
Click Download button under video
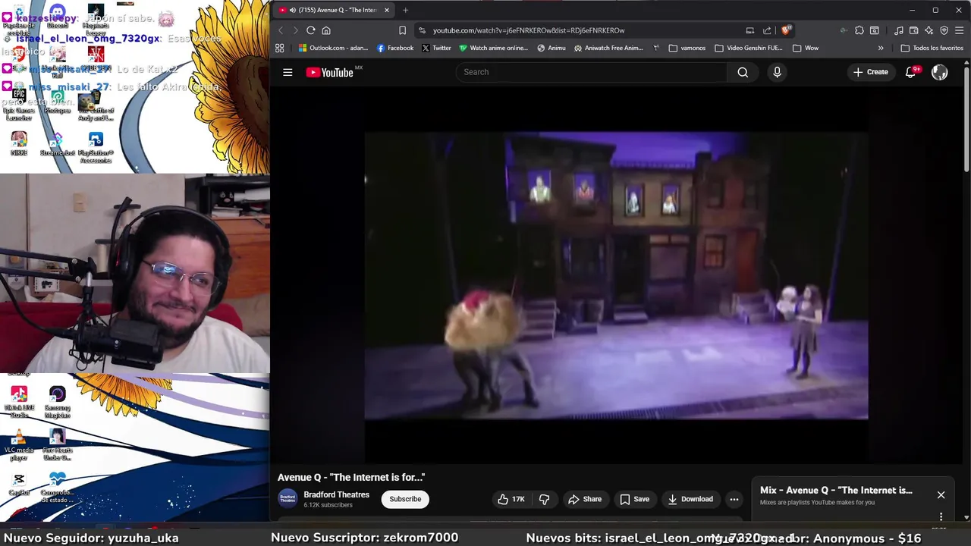(x=690, y=499)
